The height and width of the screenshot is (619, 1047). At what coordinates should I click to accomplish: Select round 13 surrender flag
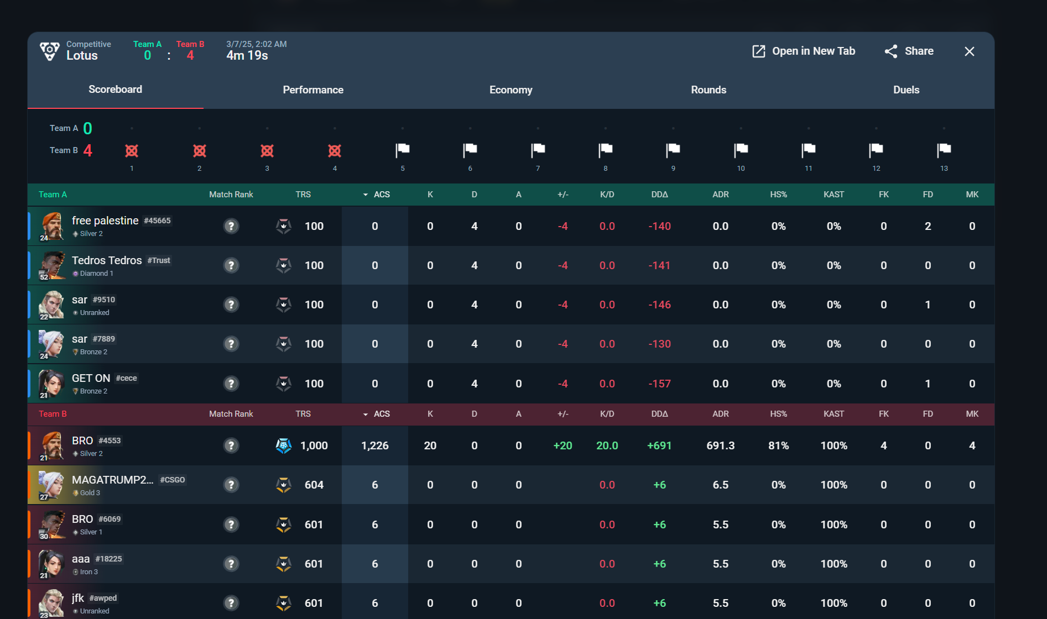944,150
